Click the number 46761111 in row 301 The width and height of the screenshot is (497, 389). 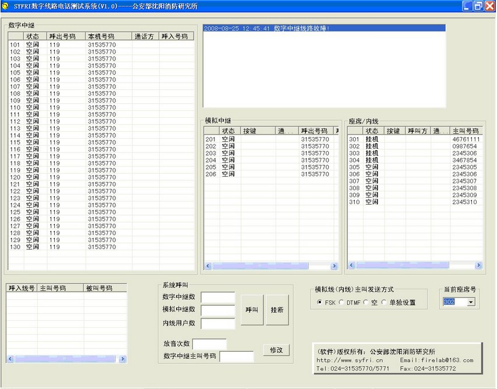coord(466,139)
